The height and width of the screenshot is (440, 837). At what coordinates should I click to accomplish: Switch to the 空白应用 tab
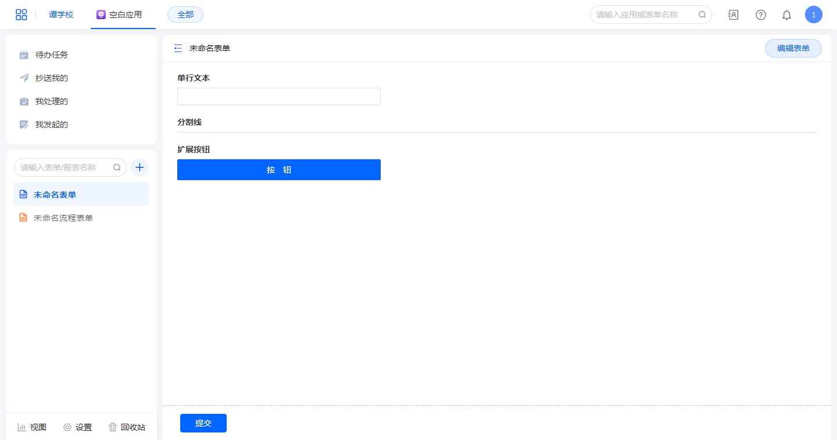click(x=120, y=15)
